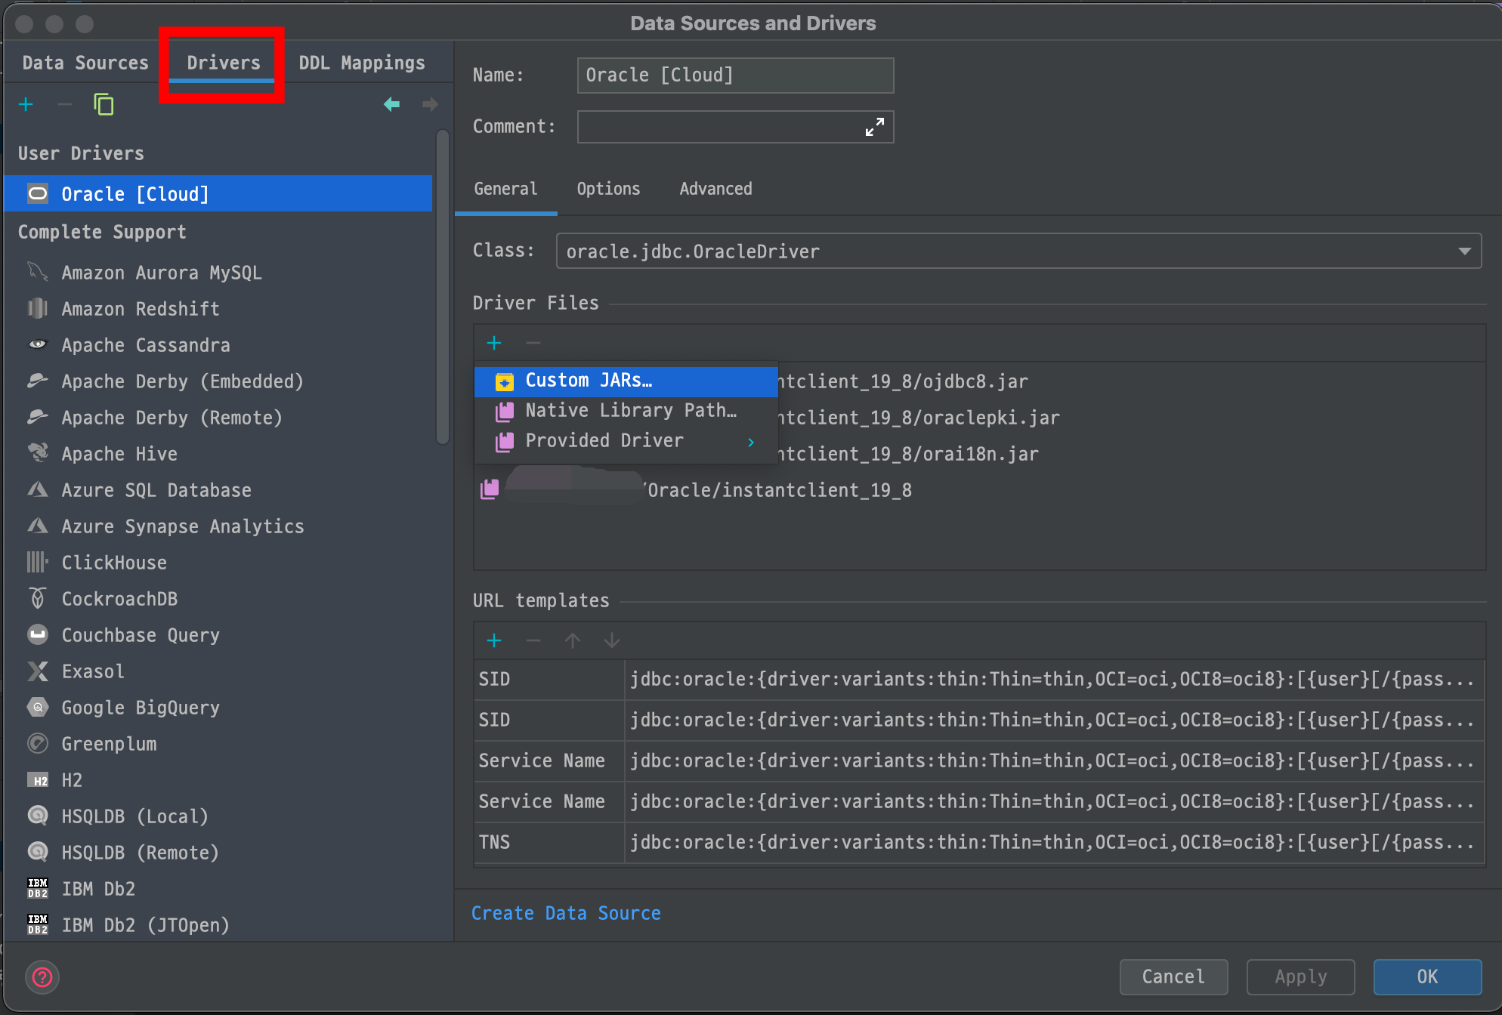The width and height of the screenshot is (1502, 1015).
Task: Click the Comment input field
Action: (x=735, y=127)
